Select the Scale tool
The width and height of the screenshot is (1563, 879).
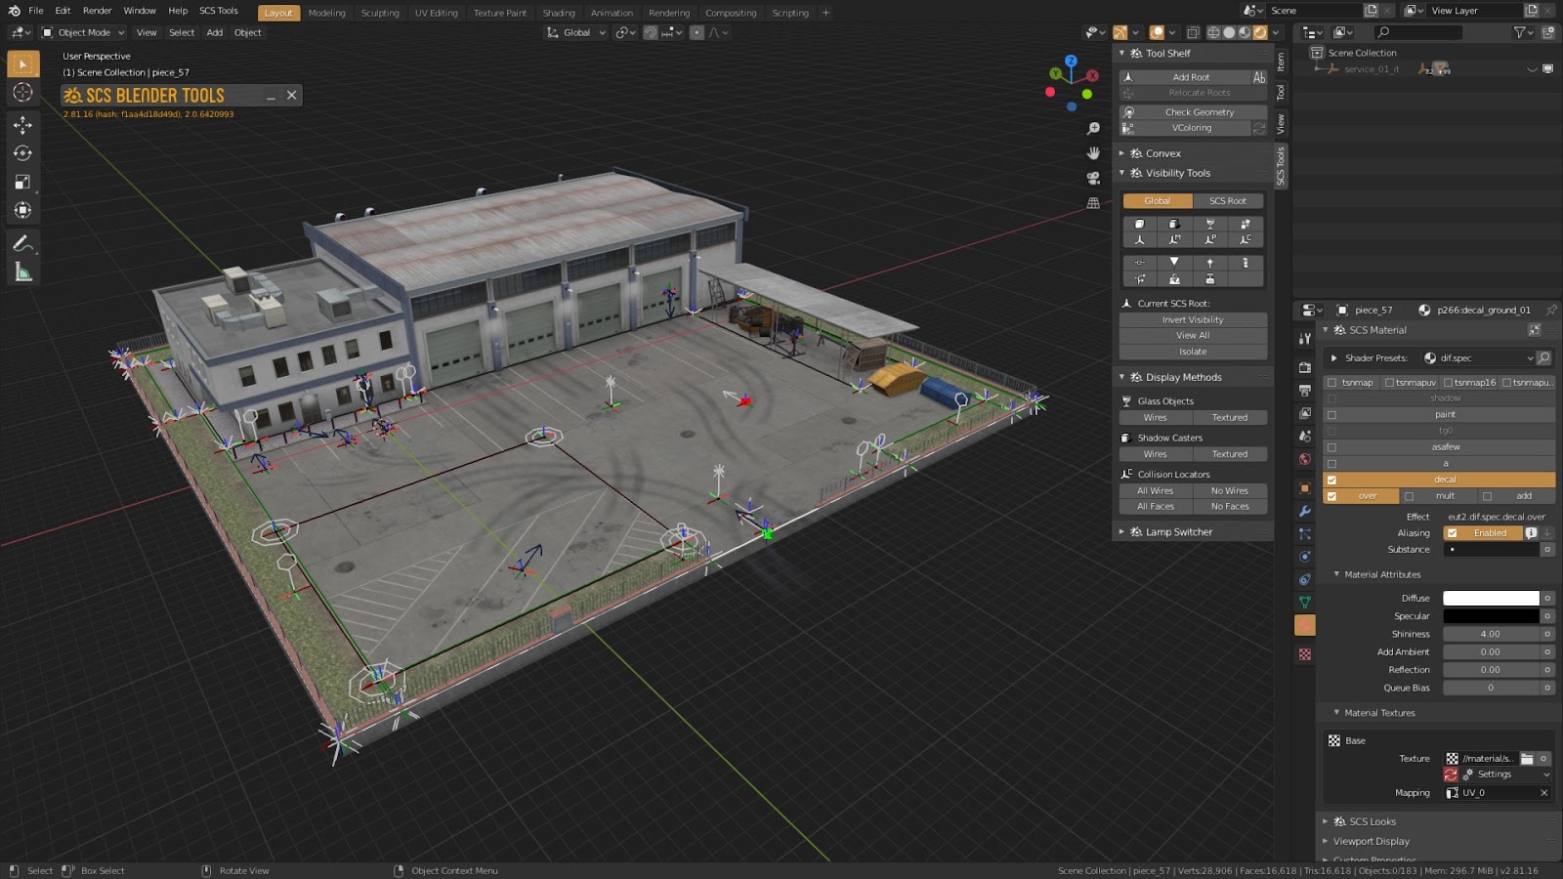click(22, 182)
